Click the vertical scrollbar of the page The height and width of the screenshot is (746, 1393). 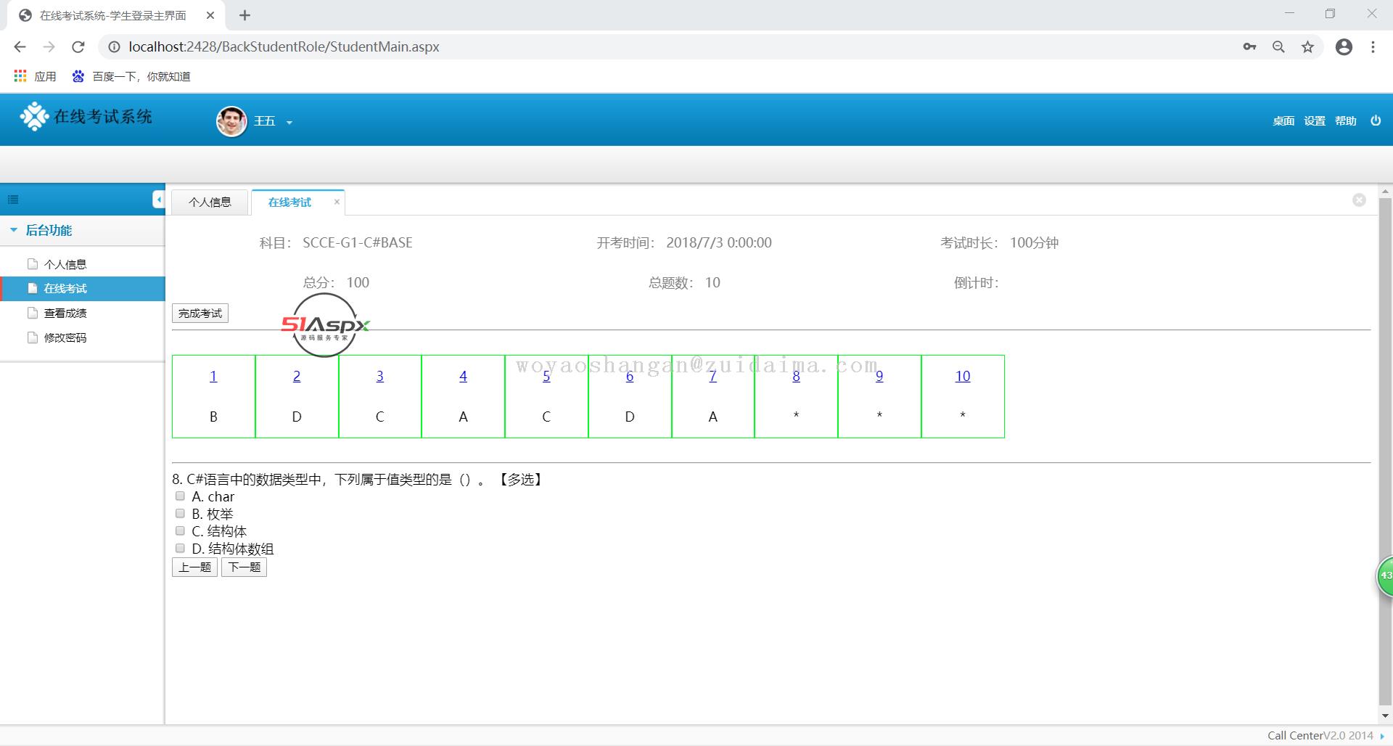point(1385,451)
